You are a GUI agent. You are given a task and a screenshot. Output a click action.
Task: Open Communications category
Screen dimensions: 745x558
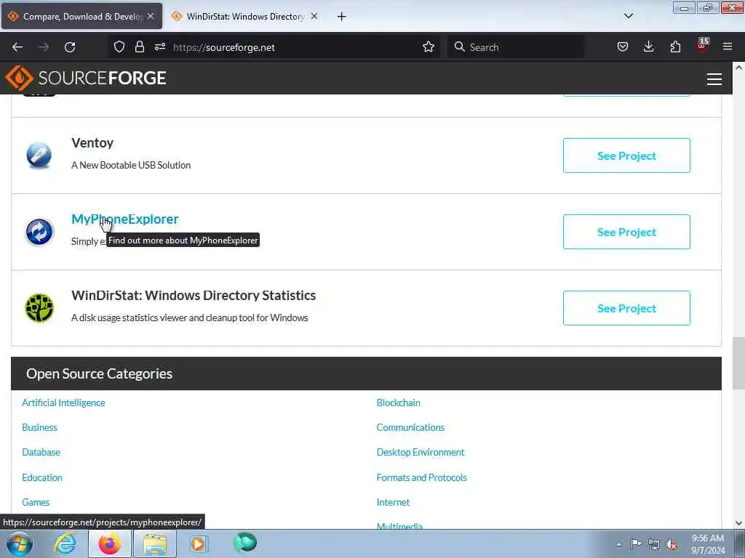(x=410, y=427)
